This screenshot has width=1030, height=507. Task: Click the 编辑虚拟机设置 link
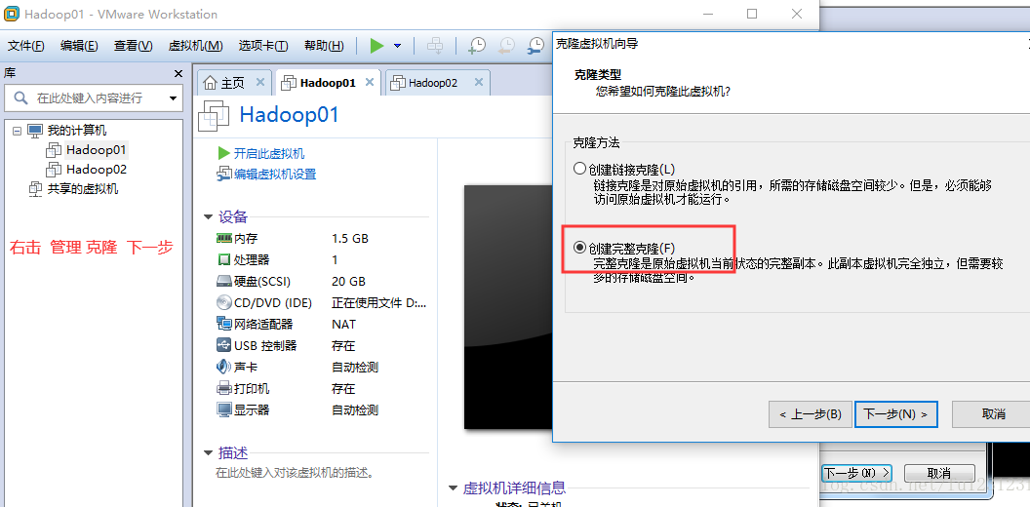275,174
